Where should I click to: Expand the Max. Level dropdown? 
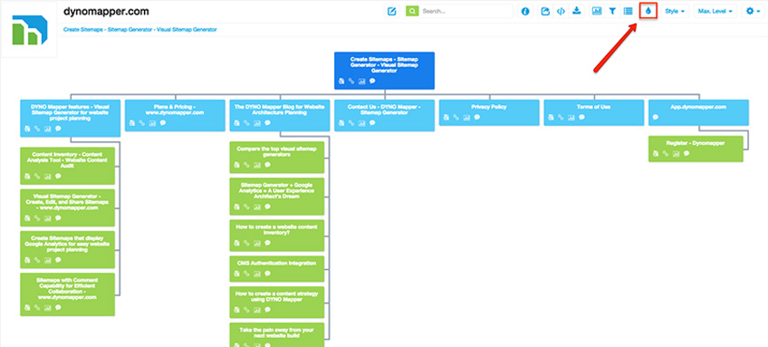point(715,11)
